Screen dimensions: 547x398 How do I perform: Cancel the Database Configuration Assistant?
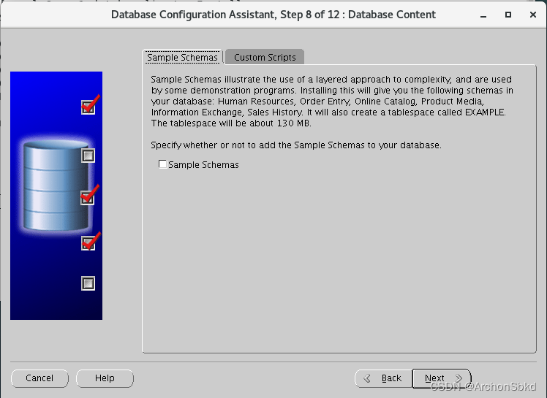(x=39, y=378)
